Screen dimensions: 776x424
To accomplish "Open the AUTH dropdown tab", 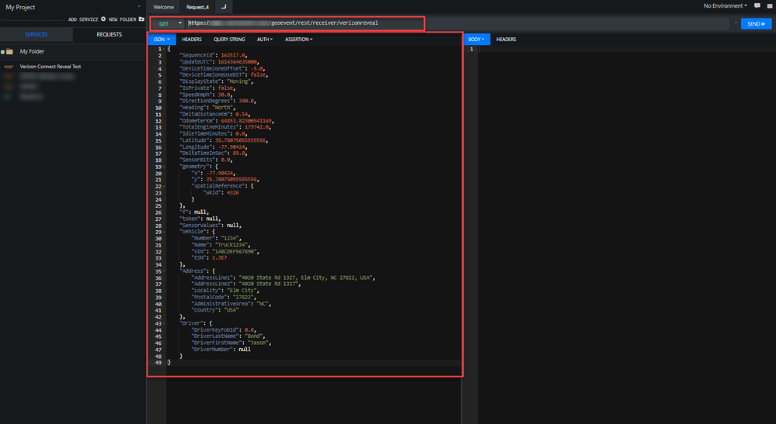I will click(265, 40).
